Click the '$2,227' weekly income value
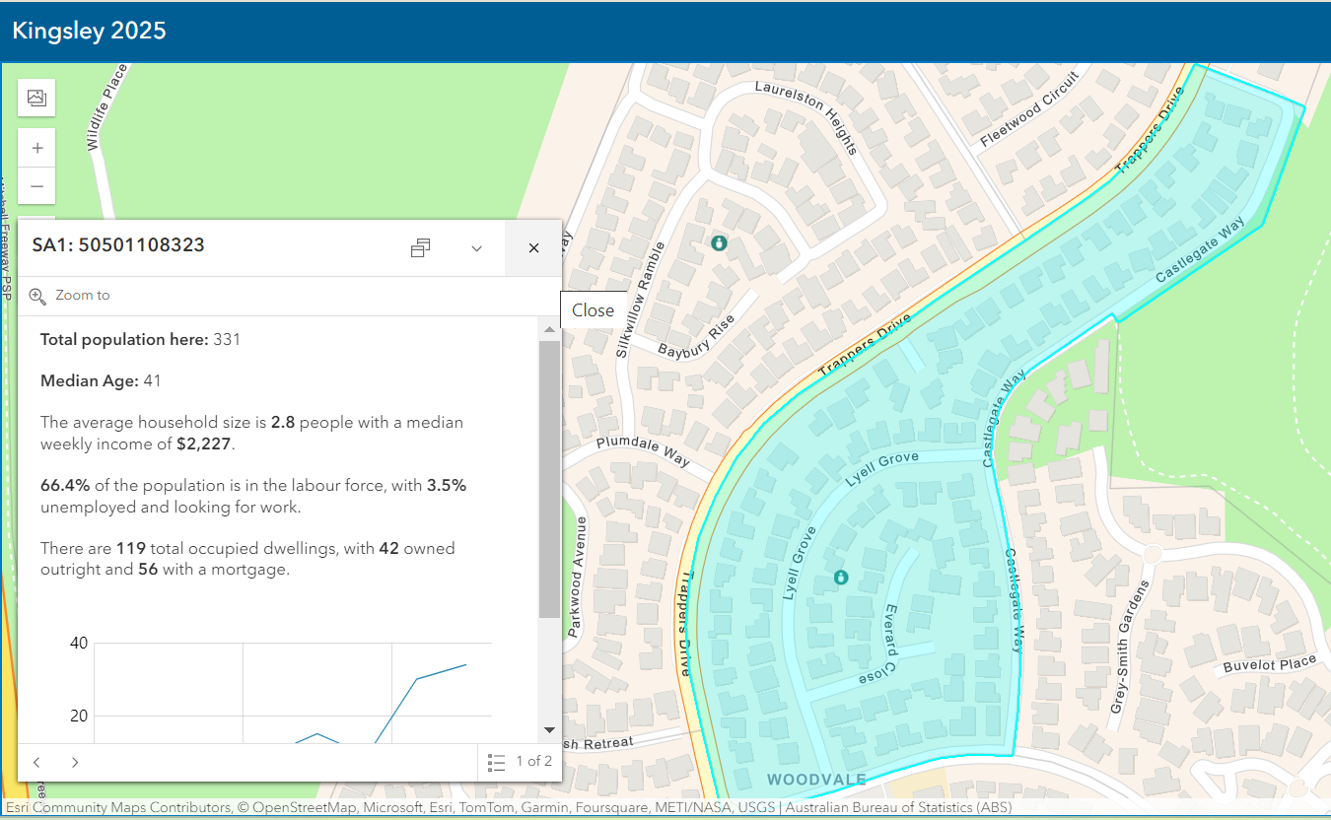 coord(205,444)
